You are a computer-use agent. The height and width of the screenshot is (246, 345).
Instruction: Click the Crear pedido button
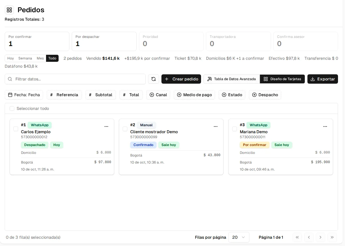[181, 79]
